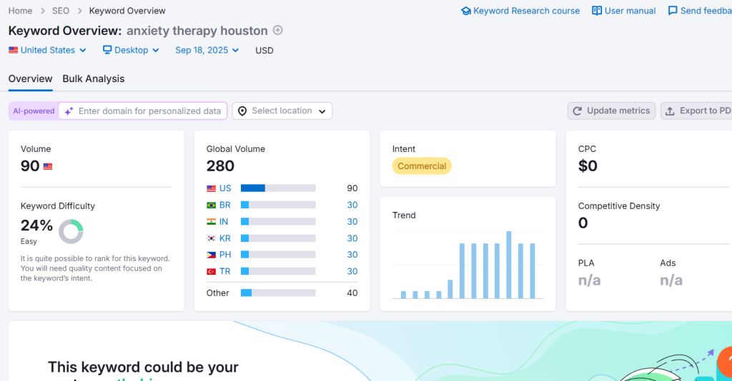732x381 pixels.
Task: Click the Other volume value 40
Action: tap(352, 293)
